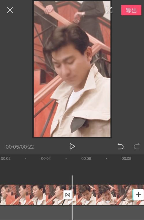Tap the white playhead line
Image resolution: width=144 pixels, height=220 pixels.
click(x=72, y=198)
